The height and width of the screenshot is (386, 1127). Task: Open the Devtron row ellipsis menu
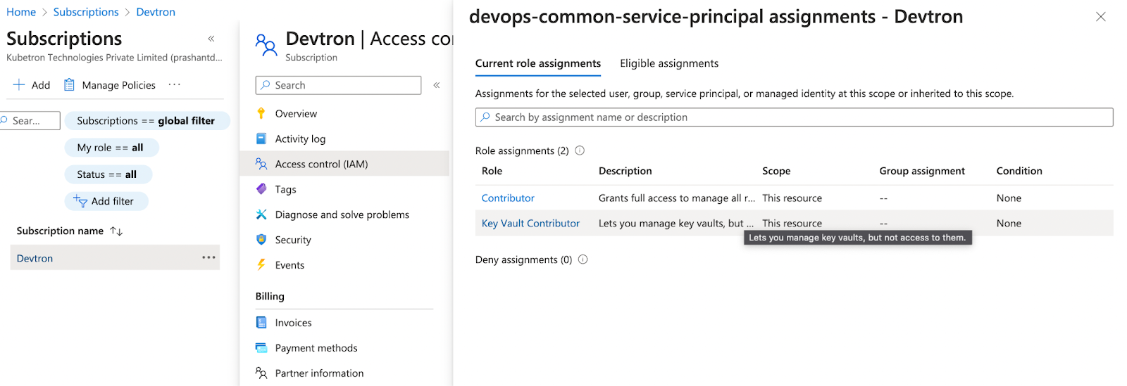pos(208,258)
